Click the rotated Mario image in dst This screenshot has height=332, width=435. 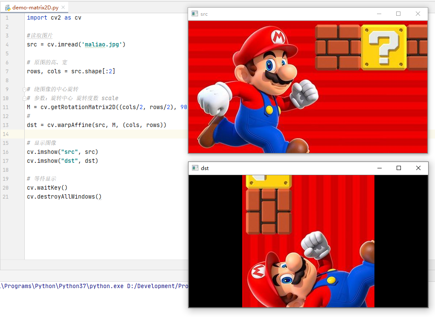click(x=308, y=241)
